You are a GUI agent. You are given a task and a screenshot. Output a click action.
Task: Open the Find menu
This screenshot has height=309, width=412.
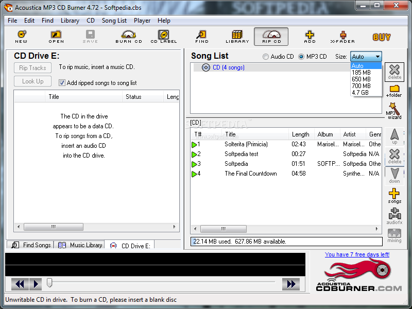click(x=47, y=21)
